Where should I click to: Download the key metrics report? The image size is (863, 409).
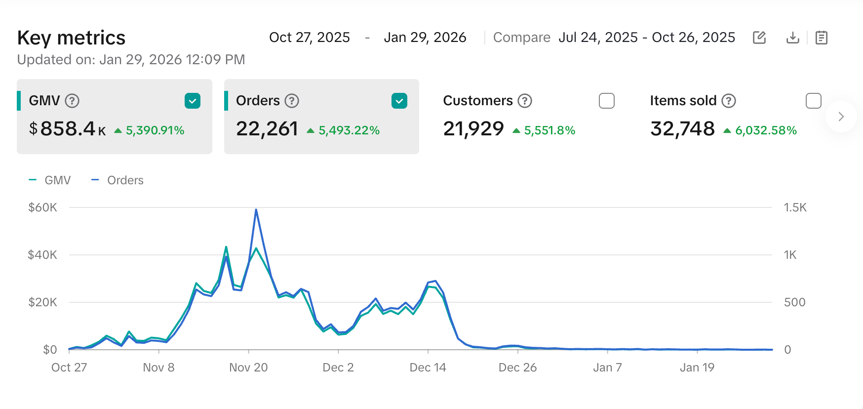[x=792, y=38]
